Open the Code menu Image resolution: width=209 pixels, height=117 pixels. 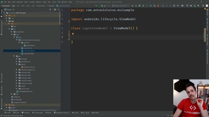[x=26, y=2]
